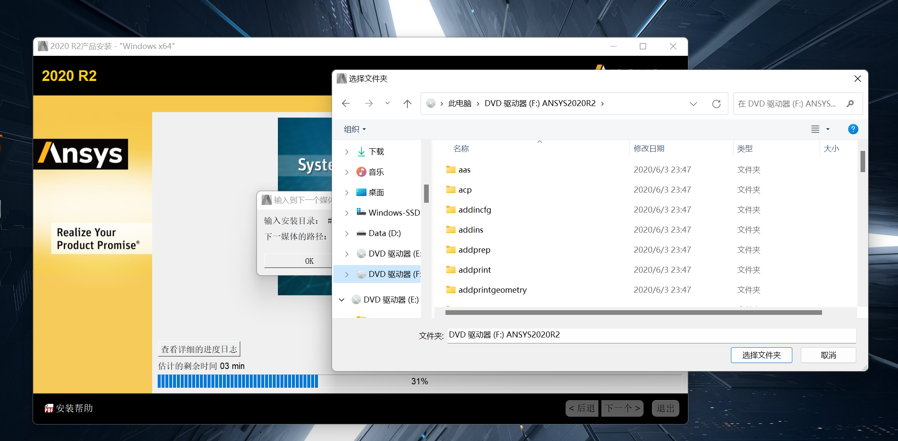Click the refresh icon in the address bar
This screenshot has width=898, height=441.
(x=716, y=103)
